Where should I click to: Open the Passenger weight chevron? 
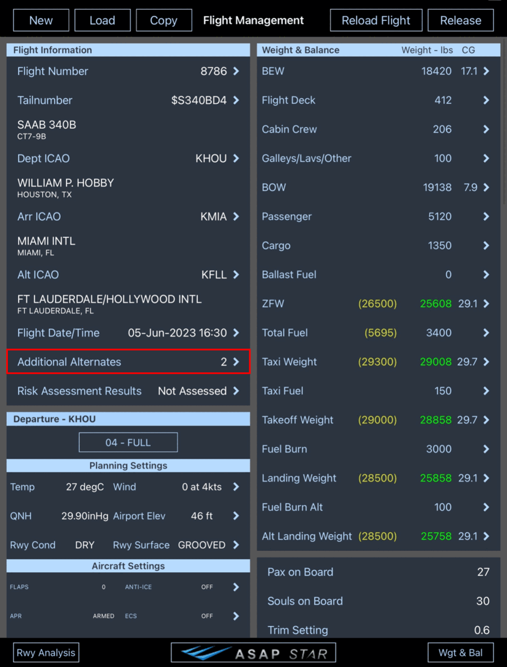point(486,217)
